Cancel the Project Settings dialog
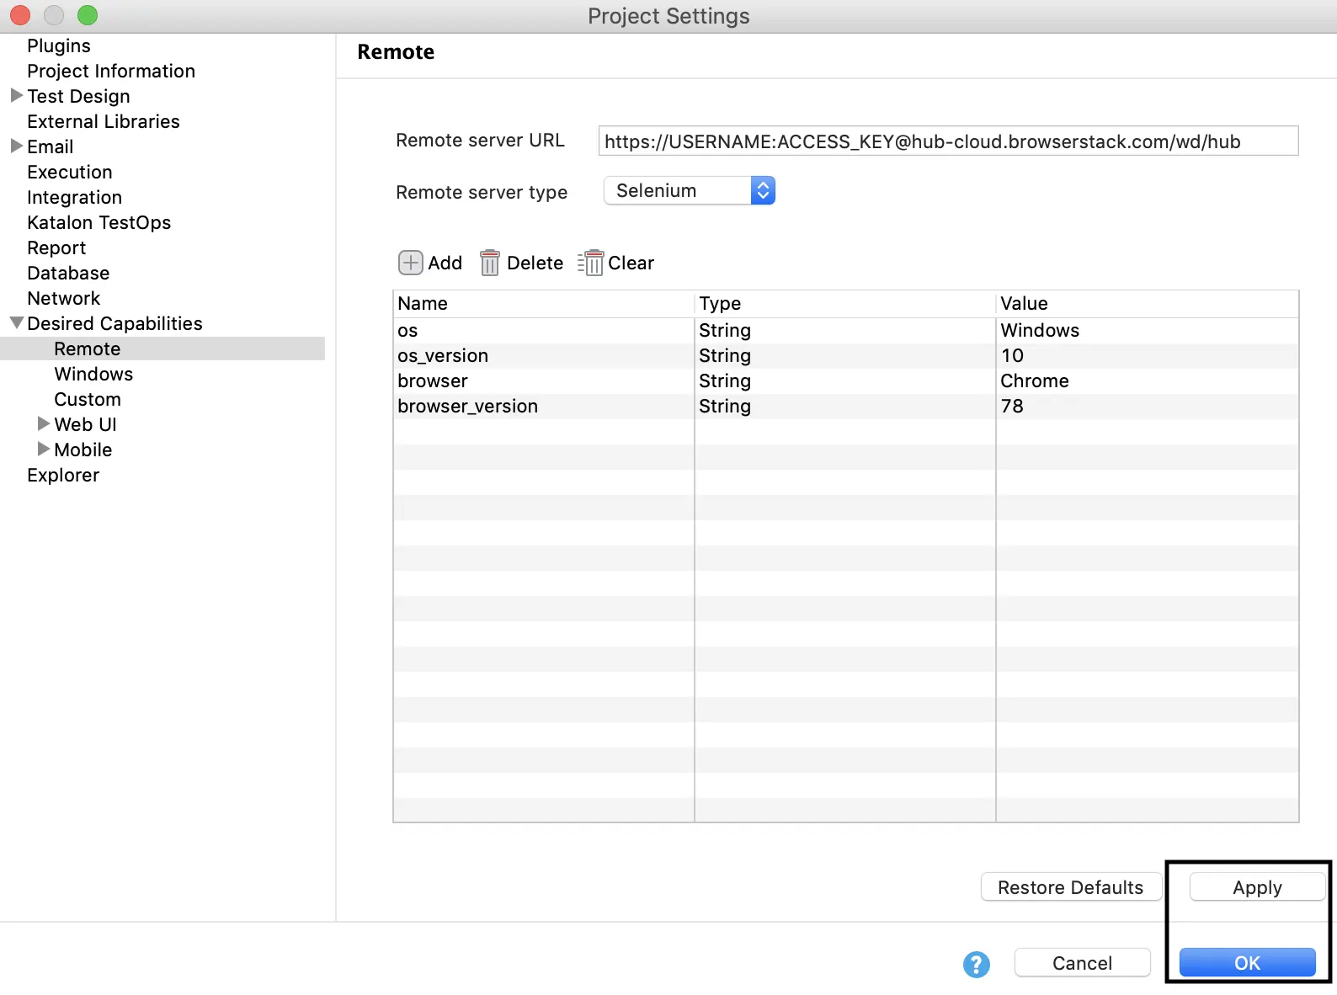Viewport: 1337px width, 995px height. 1082,963
